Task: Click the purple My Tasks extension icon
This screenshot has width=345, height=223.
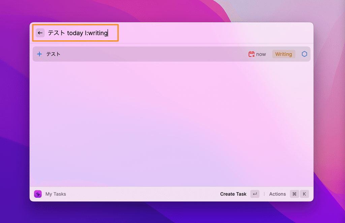Action: click(x=38, y=194)
